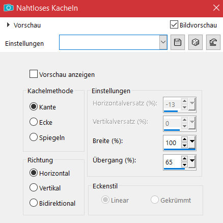Click the save preset floppy disk icon

[178, 42]
